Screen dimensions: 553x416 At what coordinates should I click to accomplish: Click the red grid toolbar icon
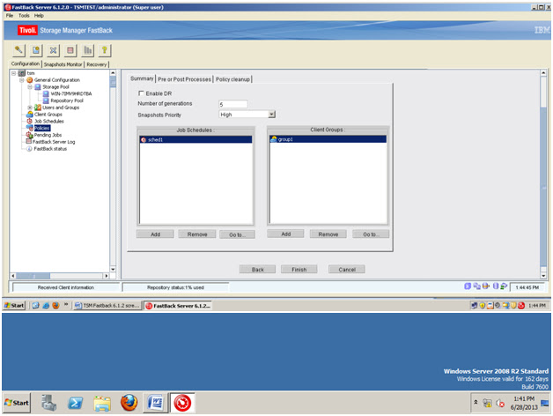[70, 50]
